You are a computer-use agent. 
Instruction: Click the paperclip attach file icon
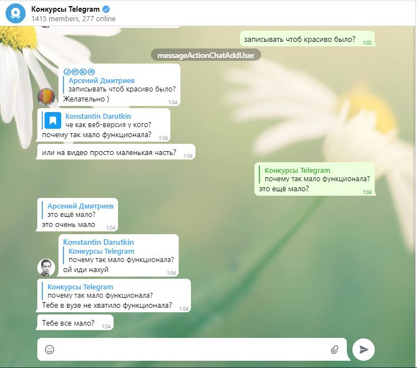click(x=335, y=350)
